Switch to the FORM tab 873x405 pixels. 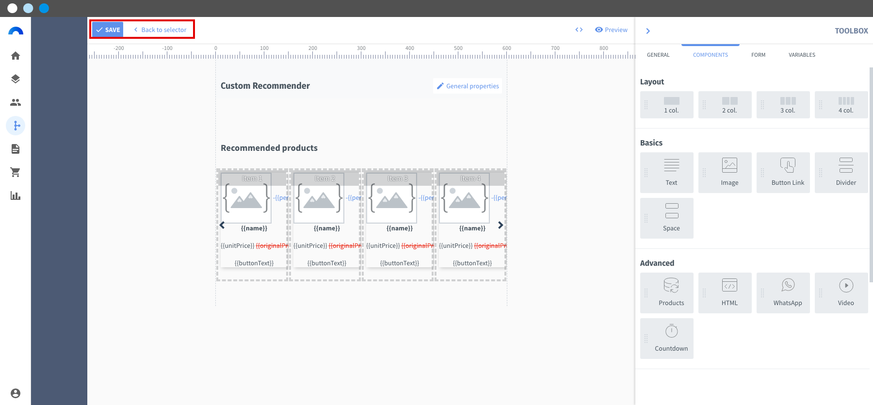(759, 55)
